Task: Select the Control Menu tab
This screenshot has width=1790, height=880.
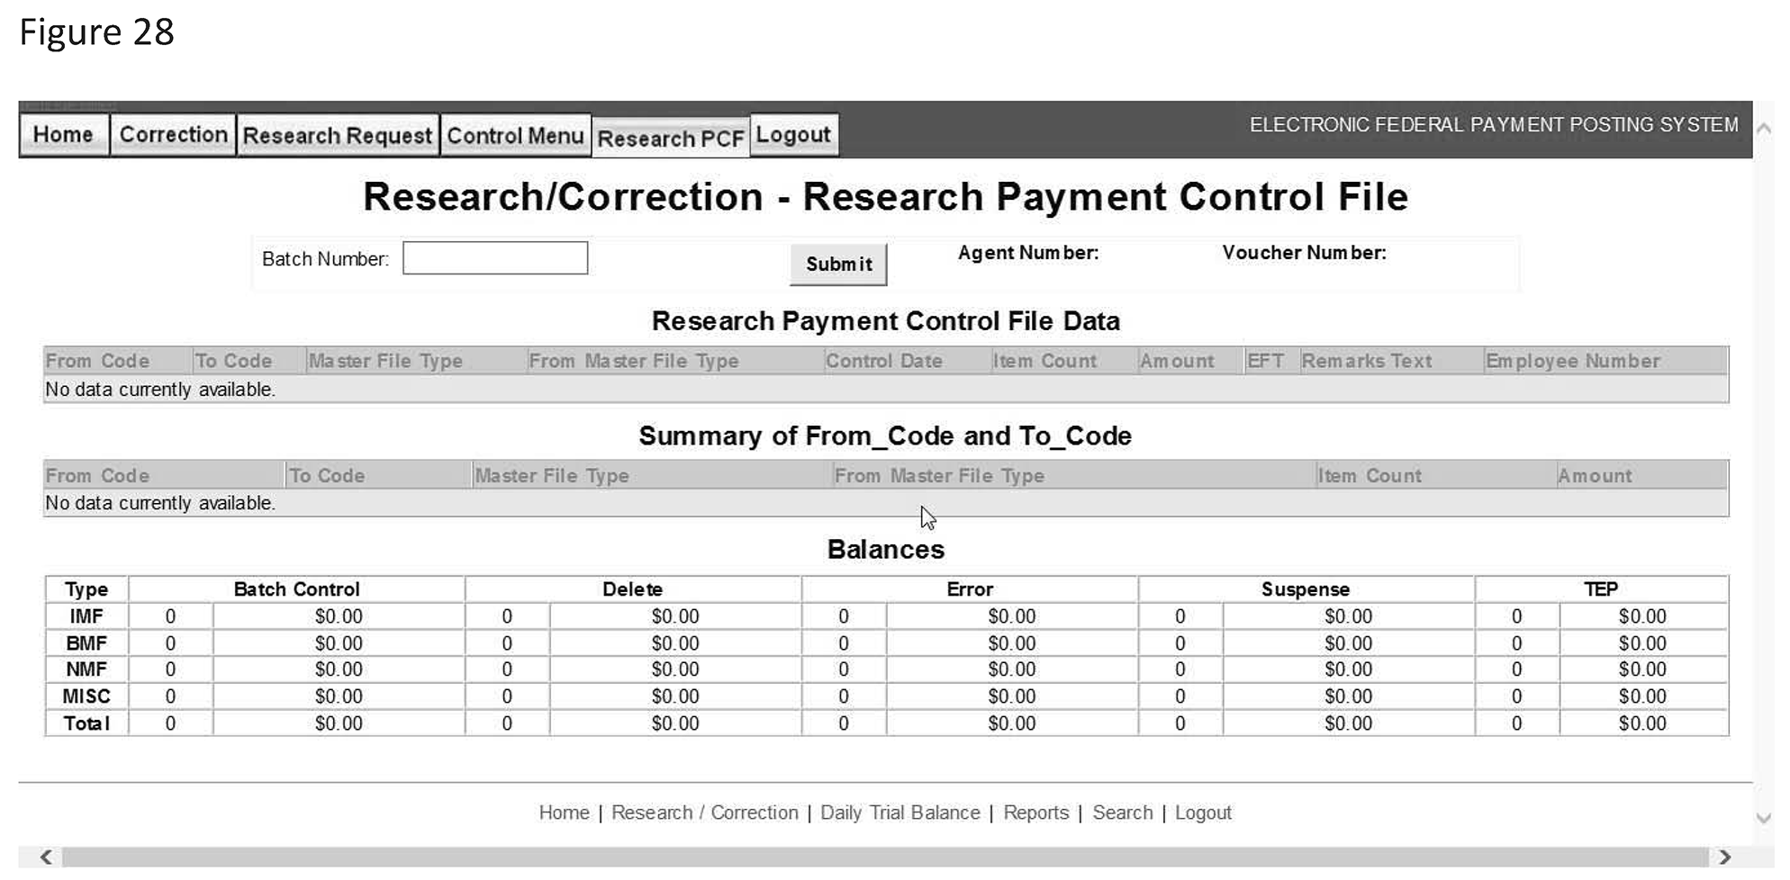Action: point(515,136)
